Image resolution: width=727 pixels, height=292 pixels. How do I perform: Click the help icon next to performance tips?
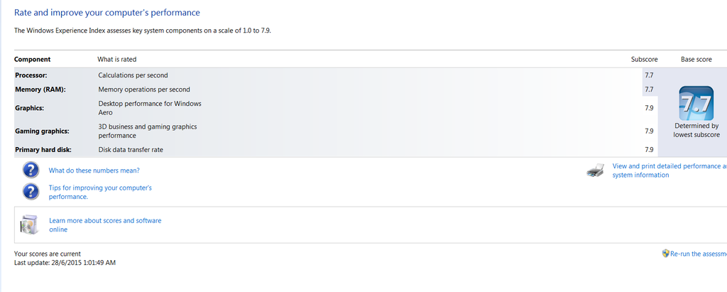[x=31, y=191]
